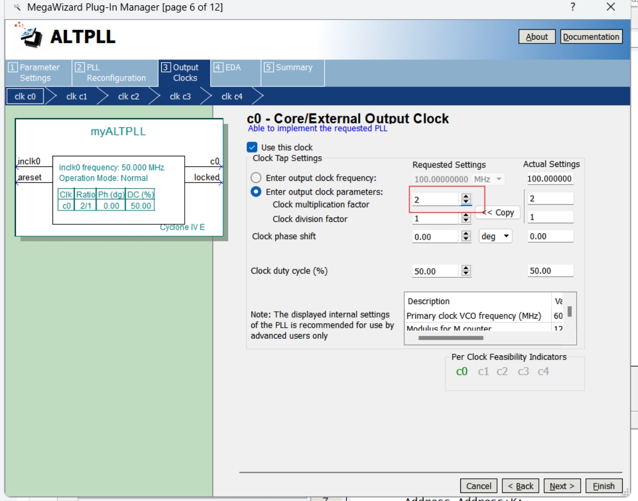Viewport: 638px width, 501px height.
Task: Go to the clk c3 sub-page
Action: click(180, 96)
